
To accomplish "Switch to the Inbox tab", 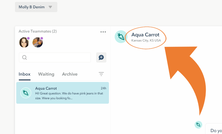I will [25, 74].
